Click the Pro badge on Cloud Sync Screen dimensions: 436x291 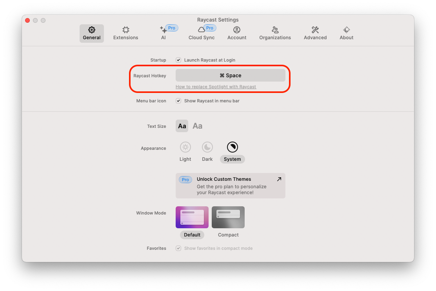(210, 28)
